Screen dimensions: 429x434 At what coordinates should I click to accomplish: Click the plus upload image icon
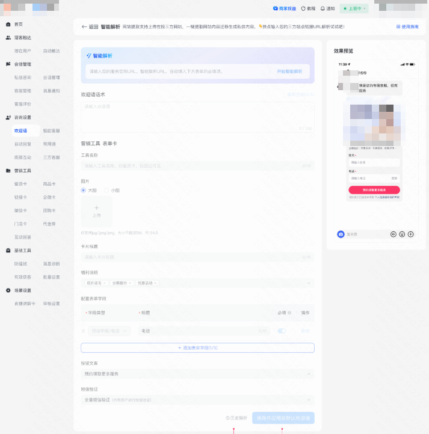(x=96, y=207)
